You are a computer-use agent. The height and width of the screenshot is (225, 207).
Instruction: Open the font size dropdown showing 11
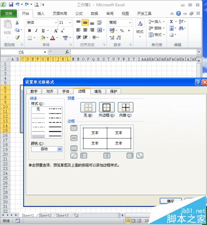point(70,23)
